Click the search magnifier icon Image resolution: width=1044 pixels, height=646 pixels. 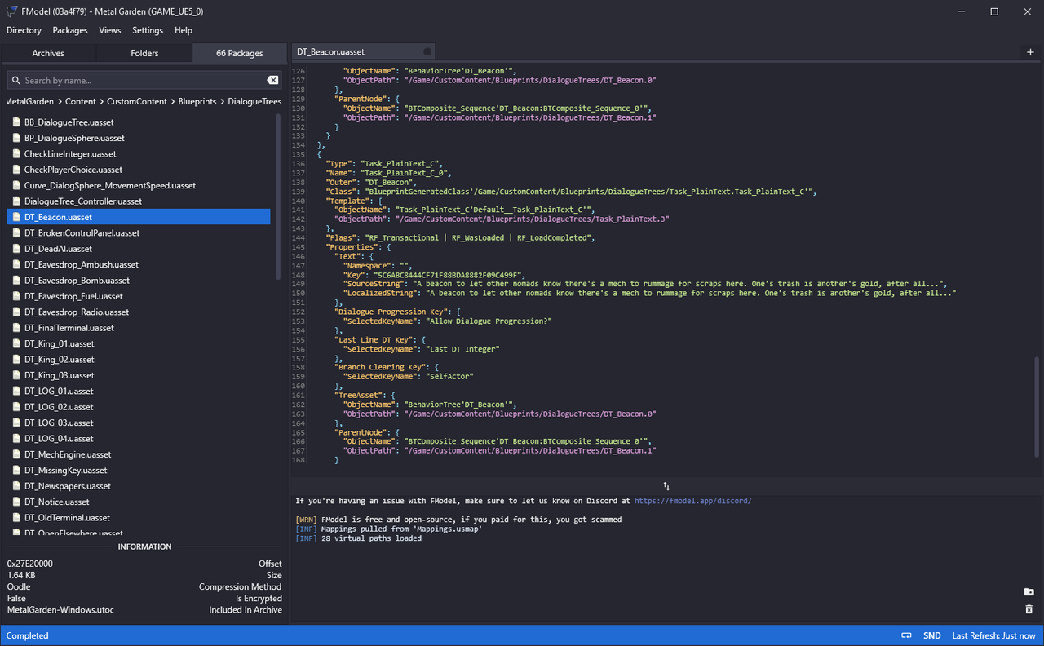pyautogui.click(x=15, y=80)
